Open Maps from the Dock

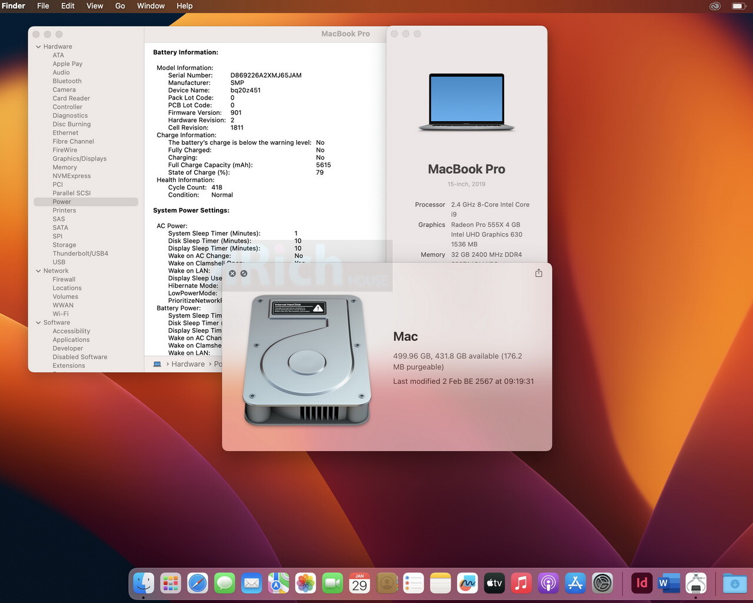click(279, 583)
